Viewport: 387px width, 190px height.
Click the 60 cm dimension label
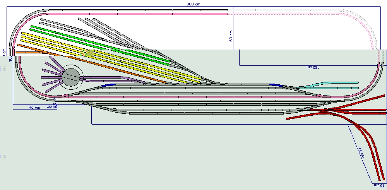pyautogui.click(x=231, y=36)
